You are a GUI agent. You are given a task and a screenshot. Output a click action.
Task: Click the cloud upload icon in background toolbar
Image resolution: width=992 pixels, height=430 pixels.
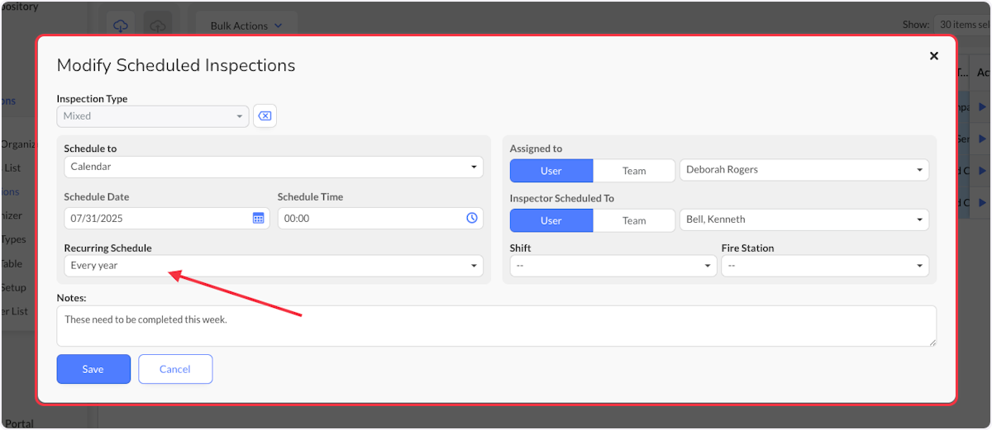158,26
